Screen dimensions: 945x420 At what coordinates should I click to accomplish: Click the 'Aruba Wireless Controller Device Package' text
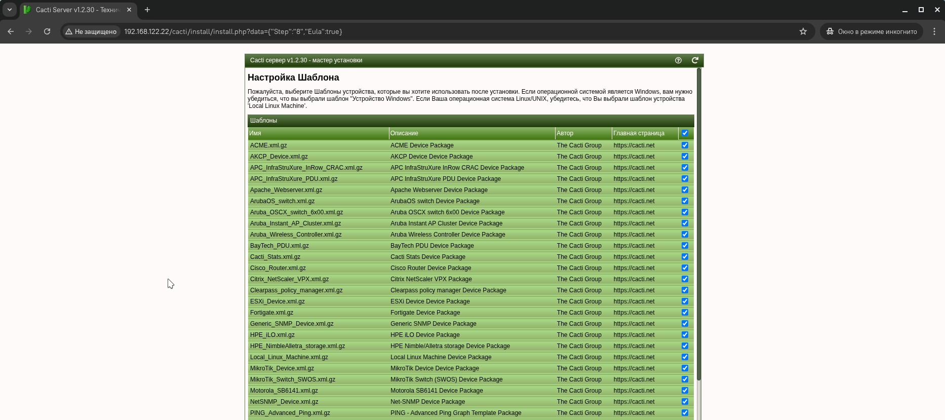click(x=448, y=235)
